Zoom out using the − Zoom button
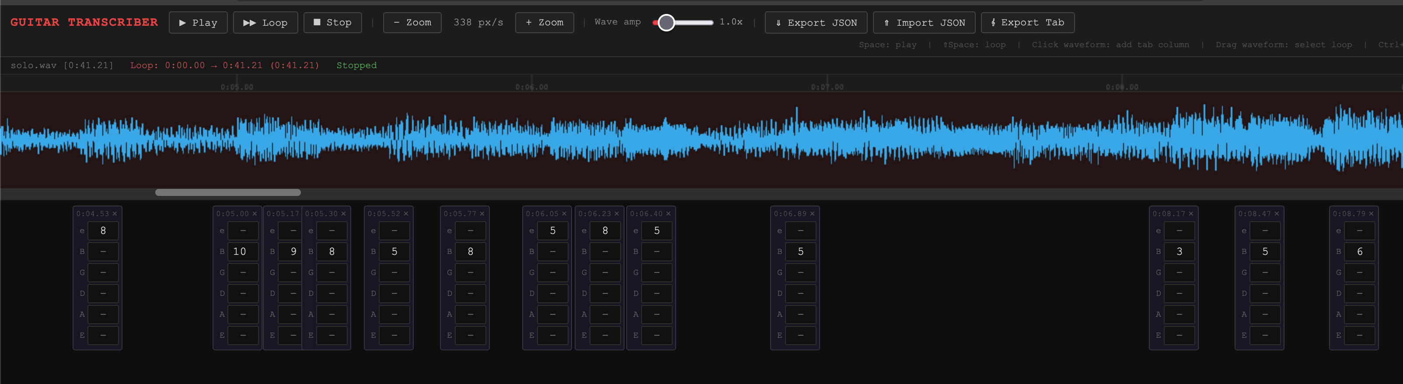 click(412, 23)
